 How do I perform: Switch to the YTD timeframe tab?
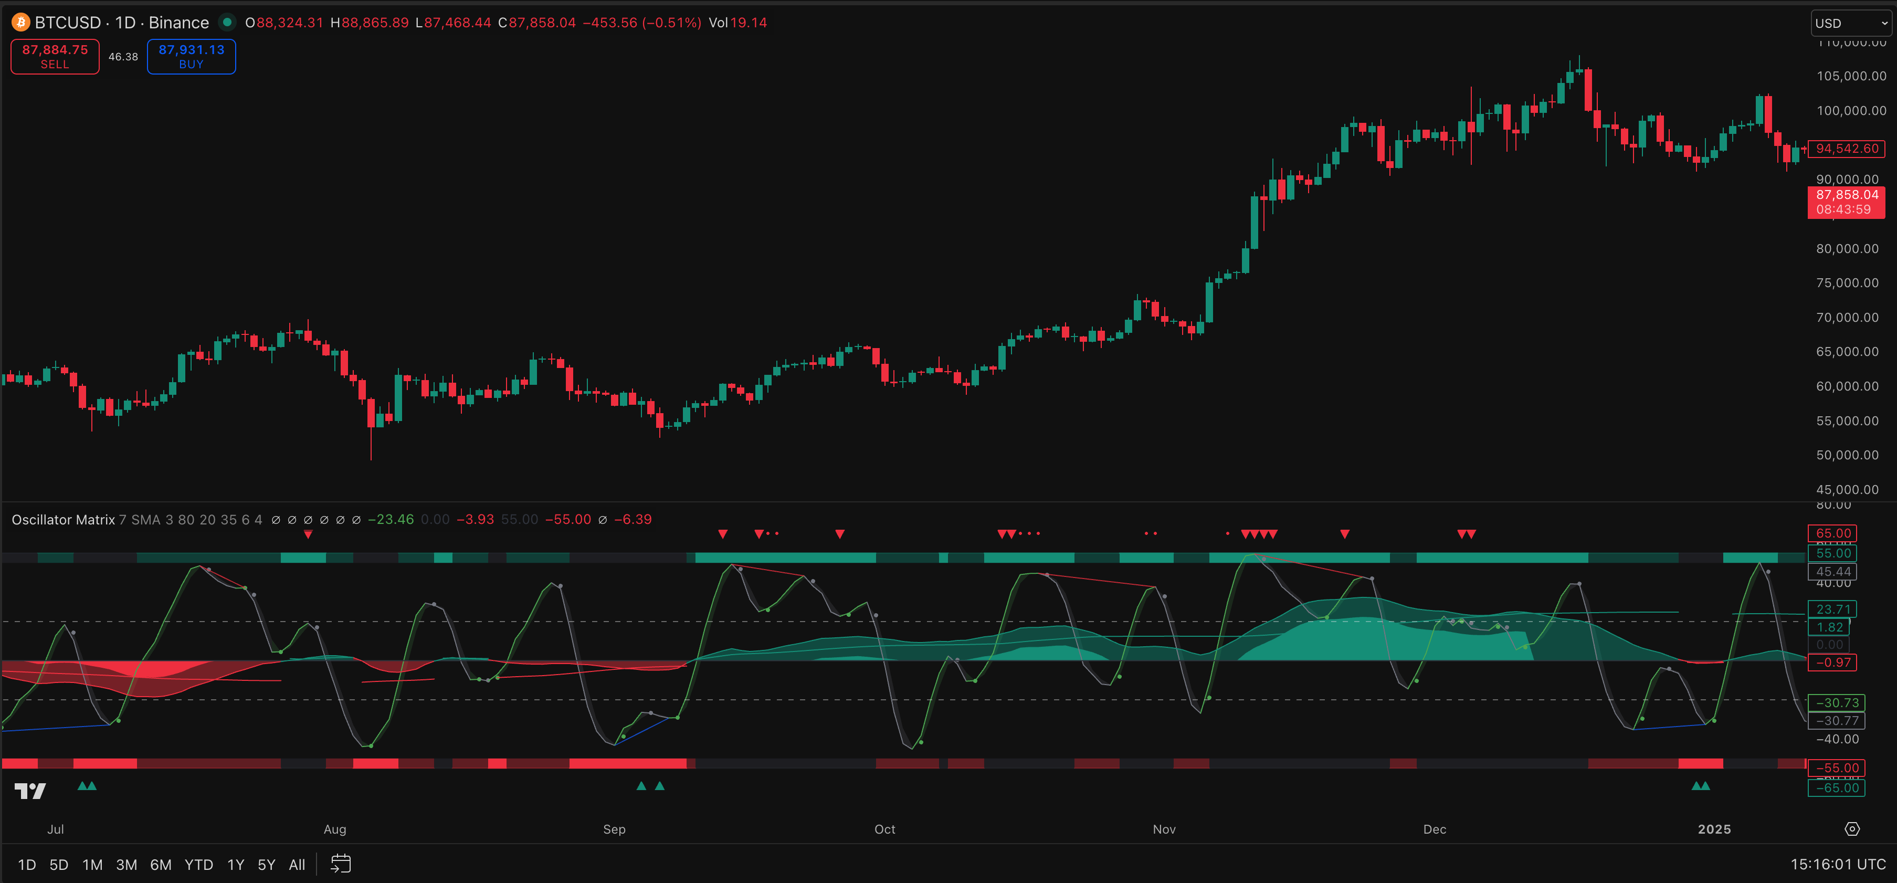[198, 864]
